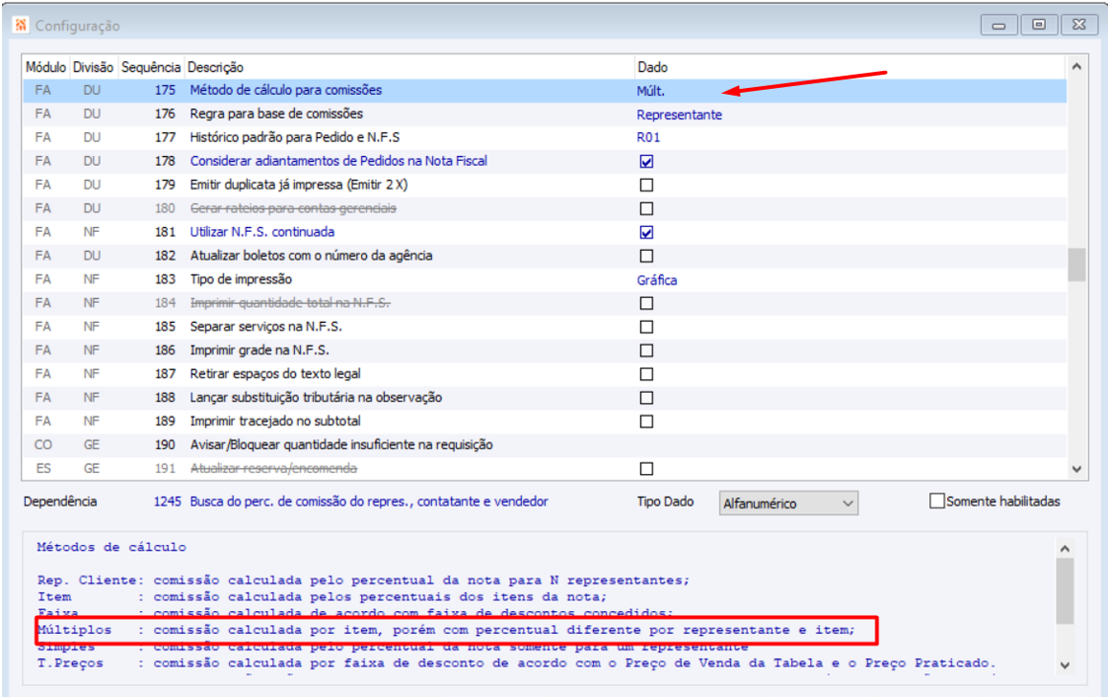1108x697 pixels.
Task: Check 'Lançar substituição tributária na observação'
Action: [x=646, y=398]
